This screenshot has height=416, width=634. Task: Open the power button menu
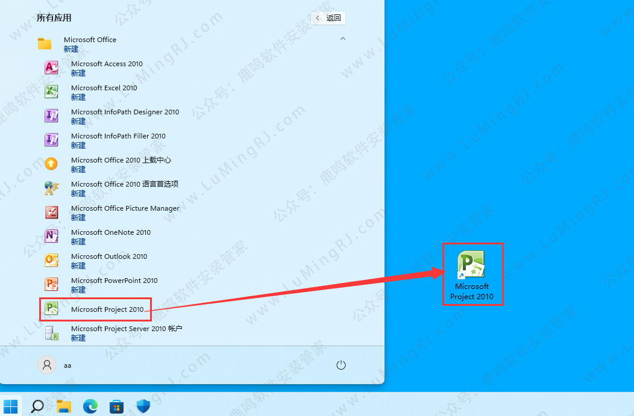(x=341, y=365)
